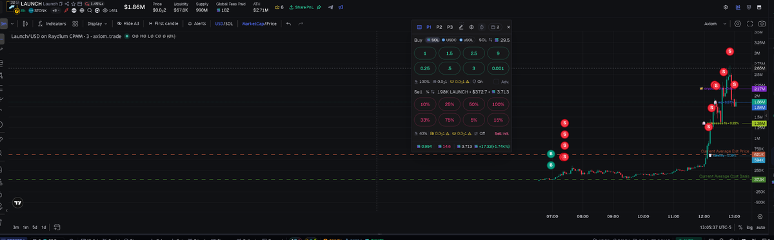Open trade panel settings gear
The width and height of the screenshot is (774, 240).
(x=471, y=27)
